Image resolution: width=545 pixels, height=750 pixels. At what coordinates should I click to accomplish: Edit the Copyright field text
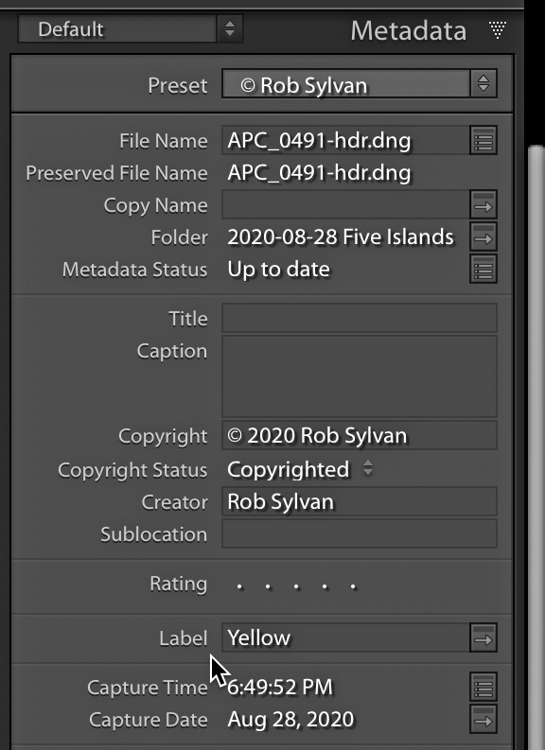coord(360,435)
